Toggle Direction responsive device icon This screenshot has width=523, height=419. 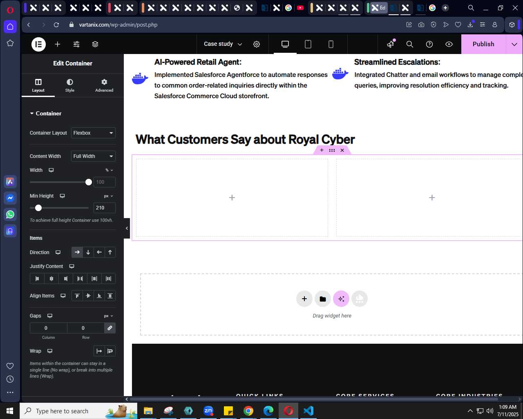[x=58, y=252]
